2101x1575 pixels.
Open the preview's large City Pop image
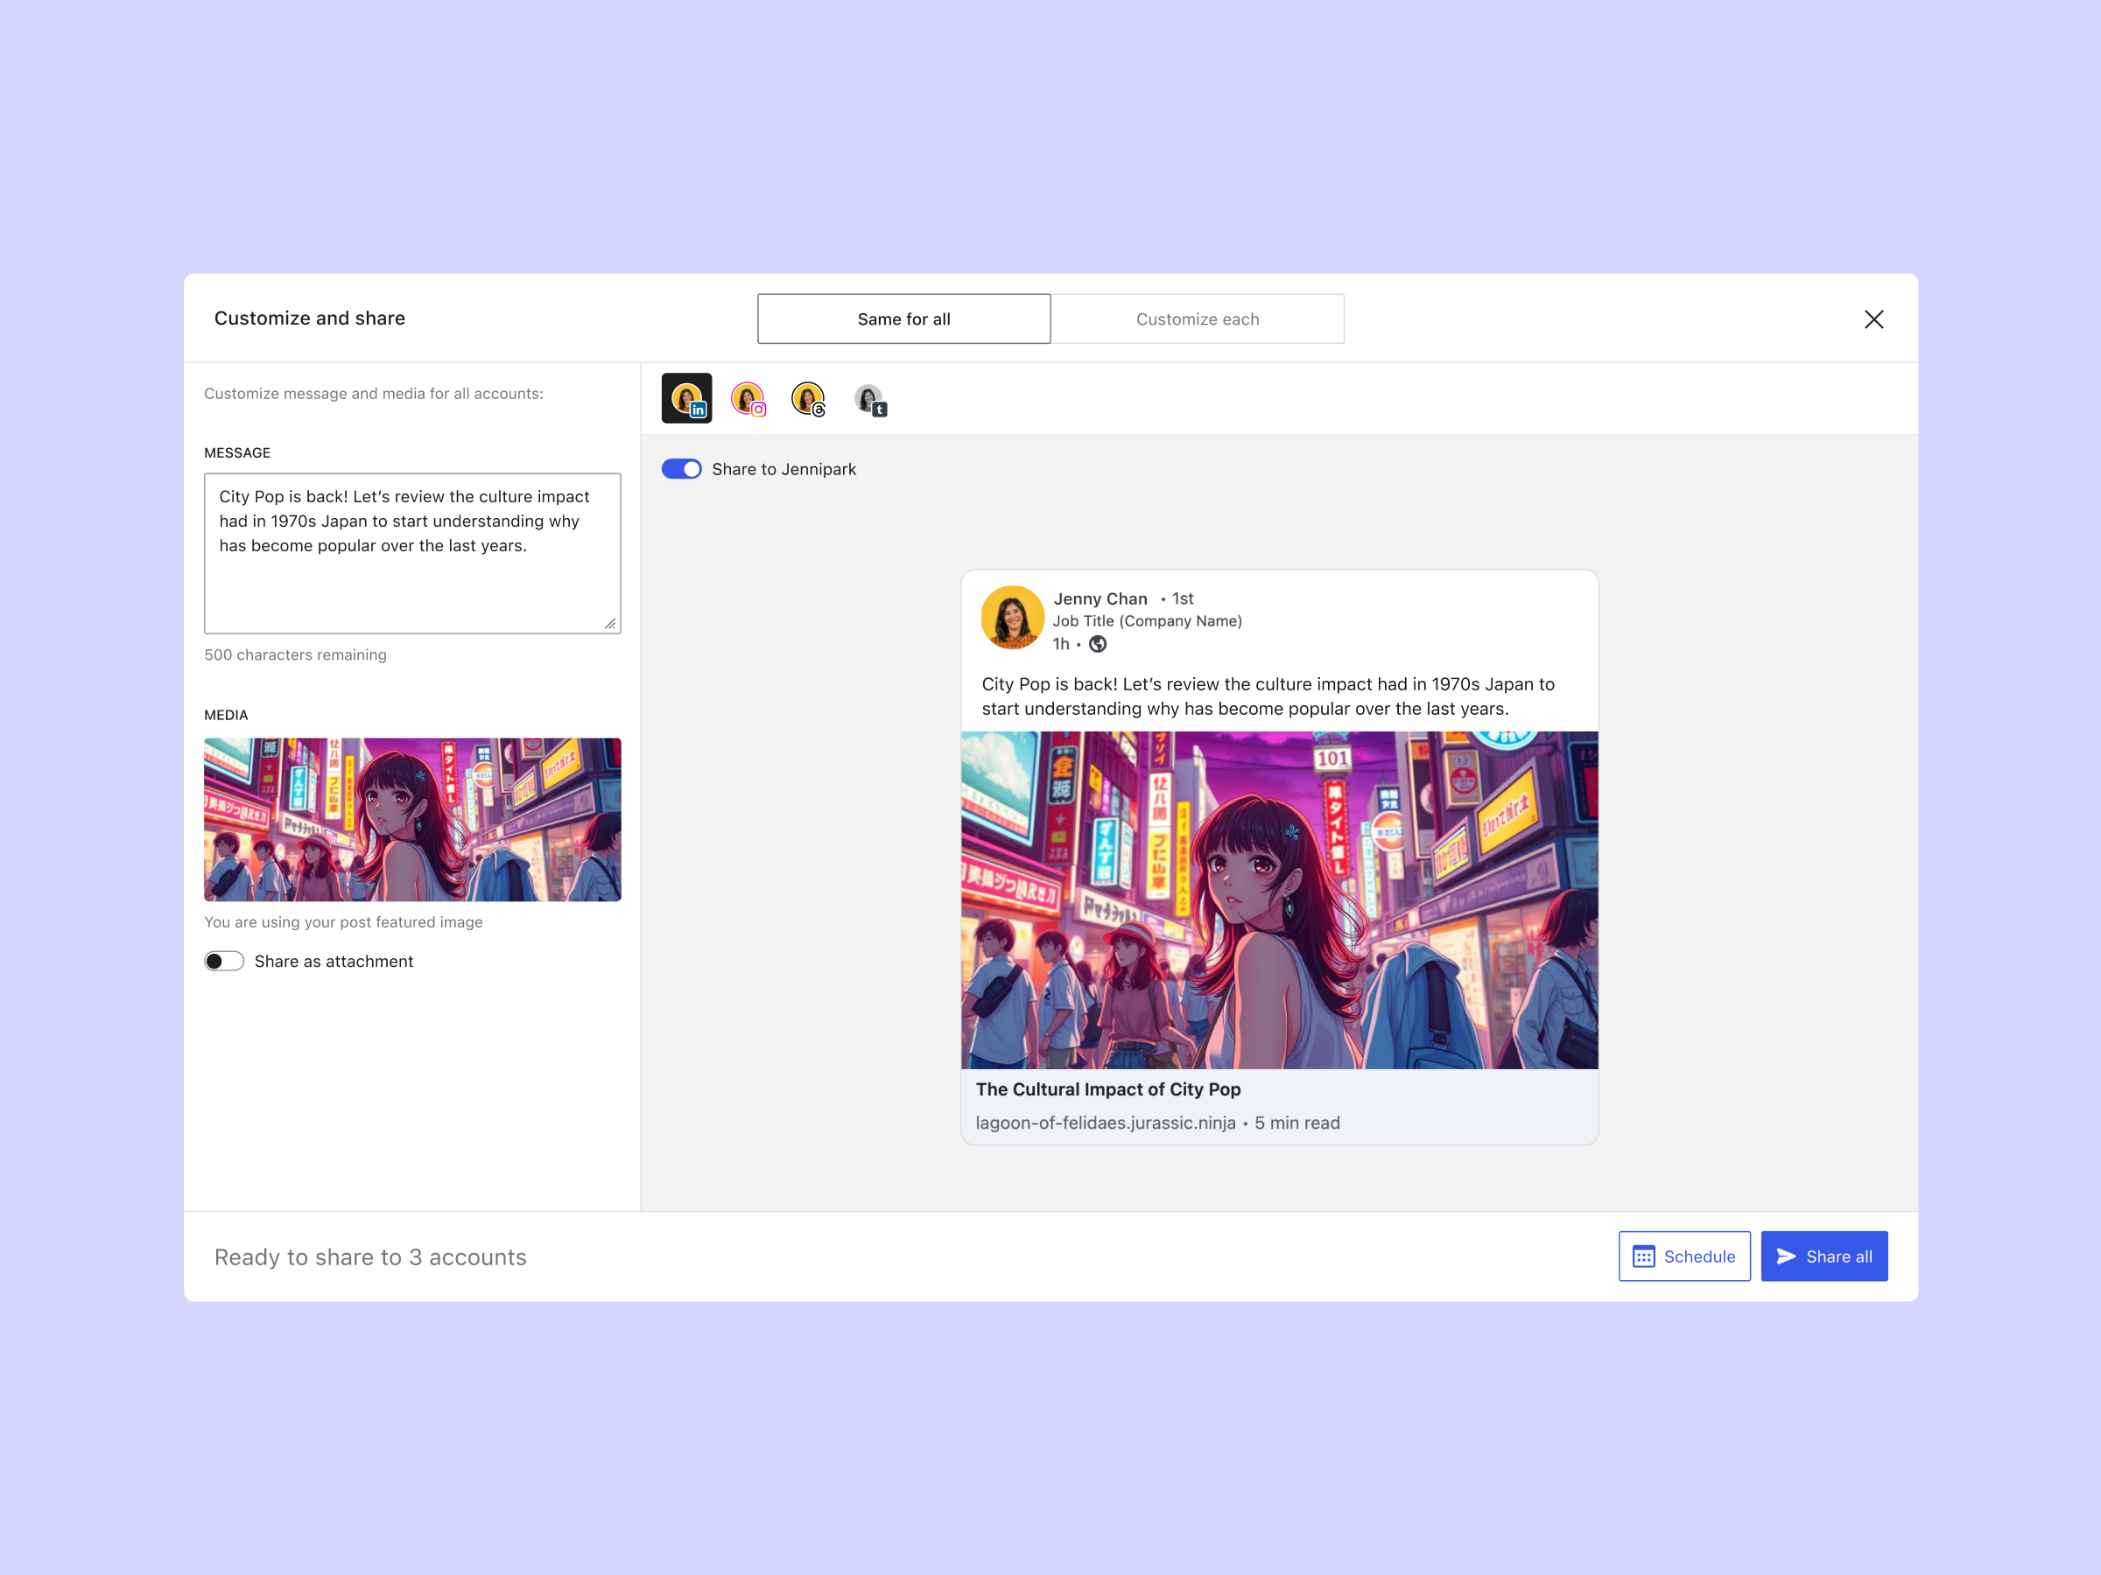click(1278, 899)
